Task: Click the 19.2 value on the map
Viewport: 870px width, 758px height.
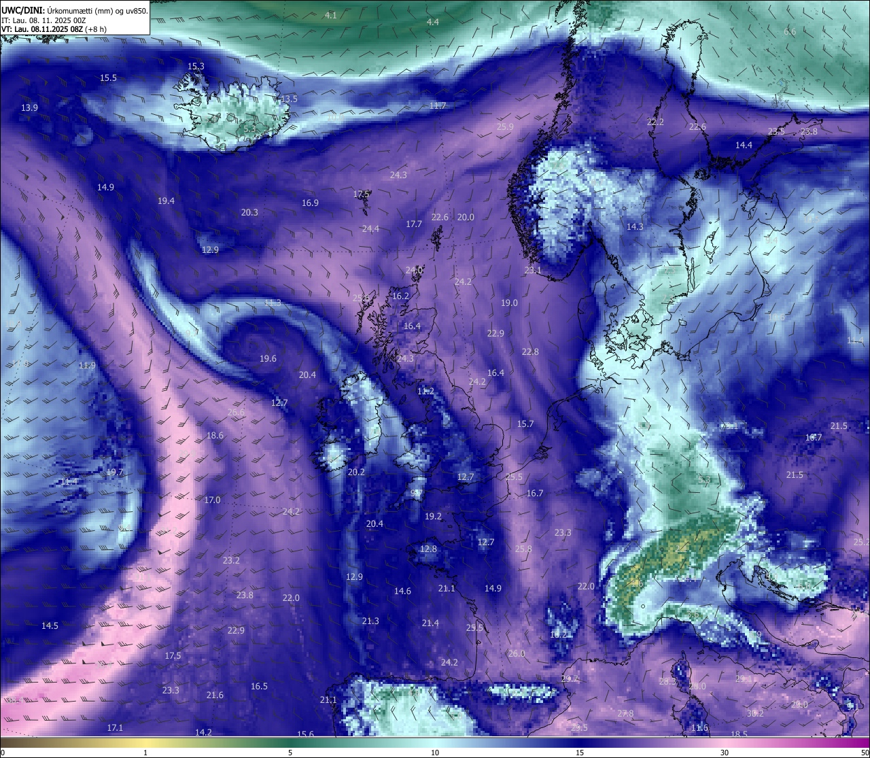Action: coord(433,517)
